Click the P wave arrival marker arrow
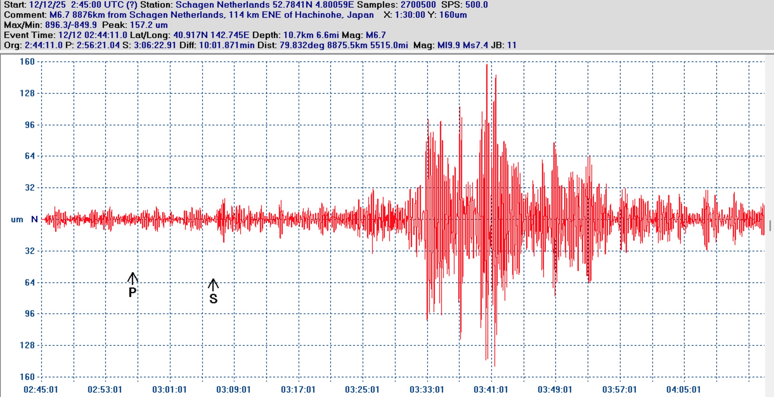Viewport: 774px width, 397px height. click(132, 278)
